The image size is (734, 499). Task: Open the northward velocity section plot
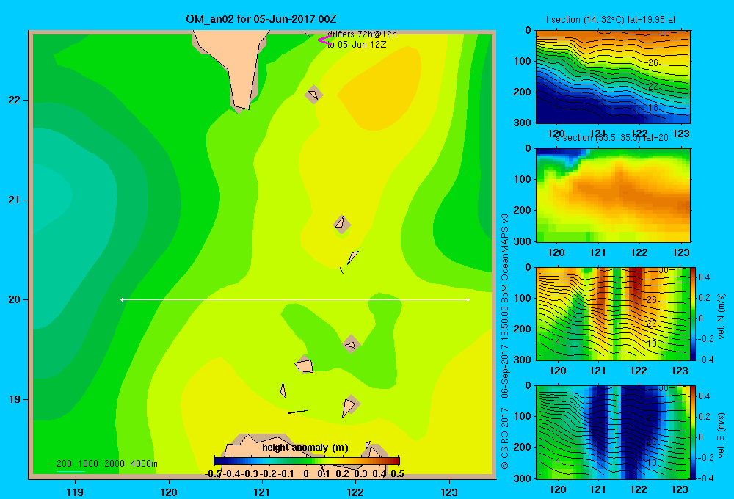[x=613, y=313]
